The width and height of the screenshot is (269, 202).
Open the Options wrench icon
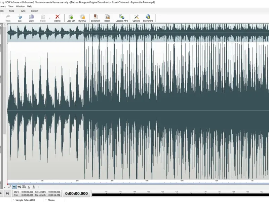136,18
